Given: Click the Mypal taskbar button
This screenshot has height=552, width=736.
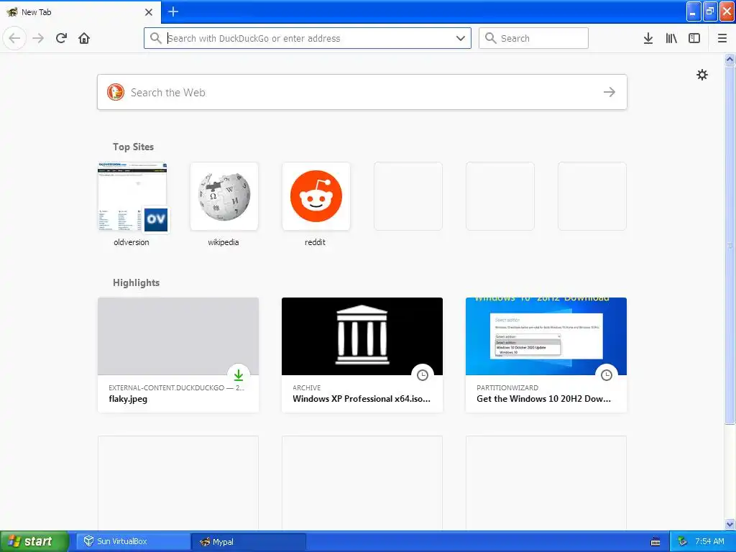Looking at the screenshot, I should point(249,541).
